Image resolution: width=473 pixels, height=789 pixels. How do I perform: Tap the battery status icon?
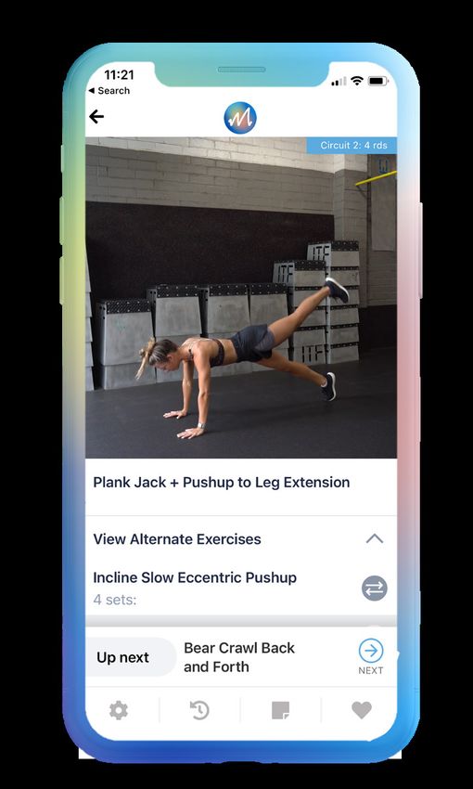[x=377, y=81]
